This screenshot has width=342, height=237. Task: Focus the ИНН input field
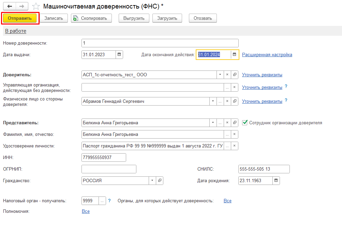[x=104, y=157]
